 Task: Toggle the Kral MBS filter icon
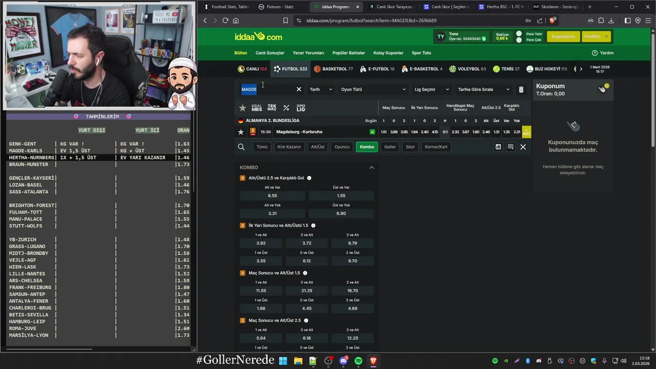coord(257,108)
